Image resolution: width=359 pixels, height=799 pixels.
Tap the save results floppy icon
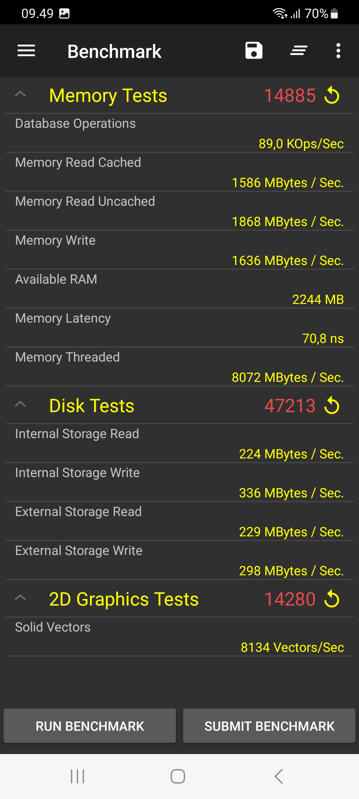coord(254,51)
